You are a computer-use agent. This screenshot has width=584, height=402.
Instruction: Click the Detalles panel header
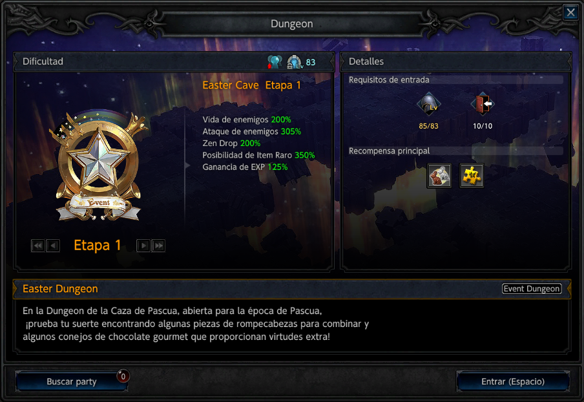(456, 61)
